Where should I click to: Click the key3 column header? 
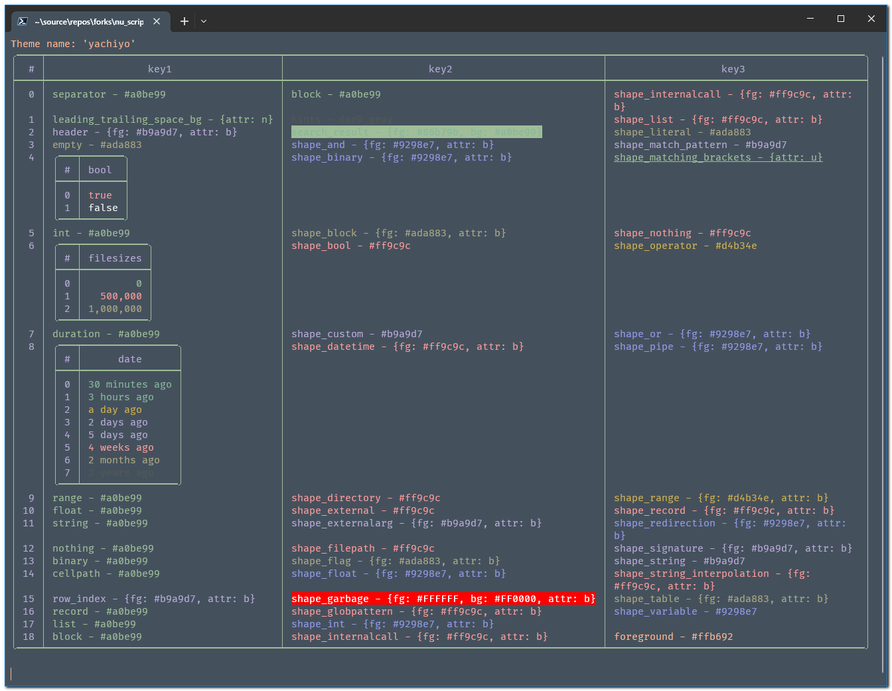pos(733,69)
